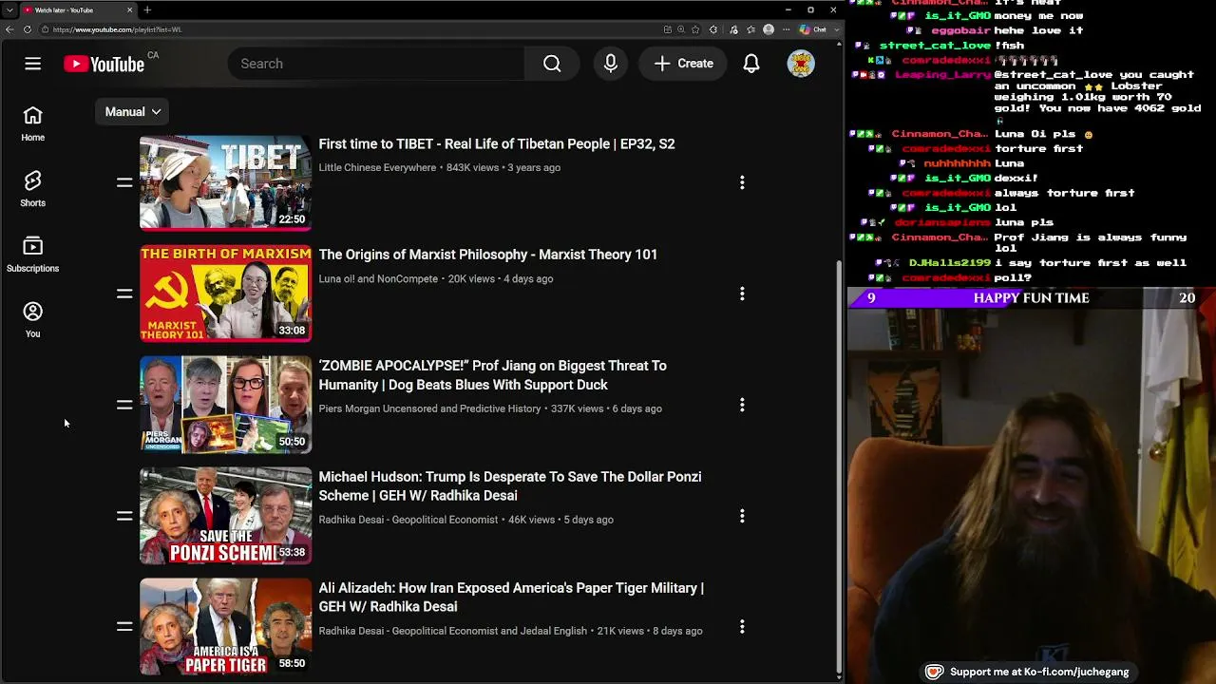
Task: Grab the drag handle for Ali Alizadeh video
Action: tap(124, 627)
